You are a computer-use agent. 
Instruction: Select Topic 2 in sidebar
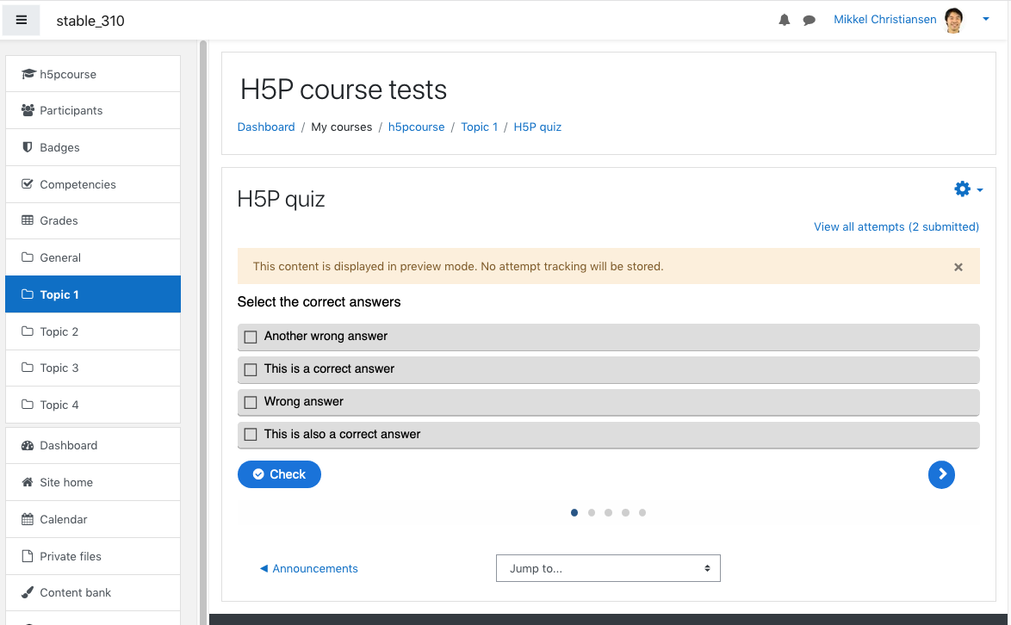[x=93, y=331]
